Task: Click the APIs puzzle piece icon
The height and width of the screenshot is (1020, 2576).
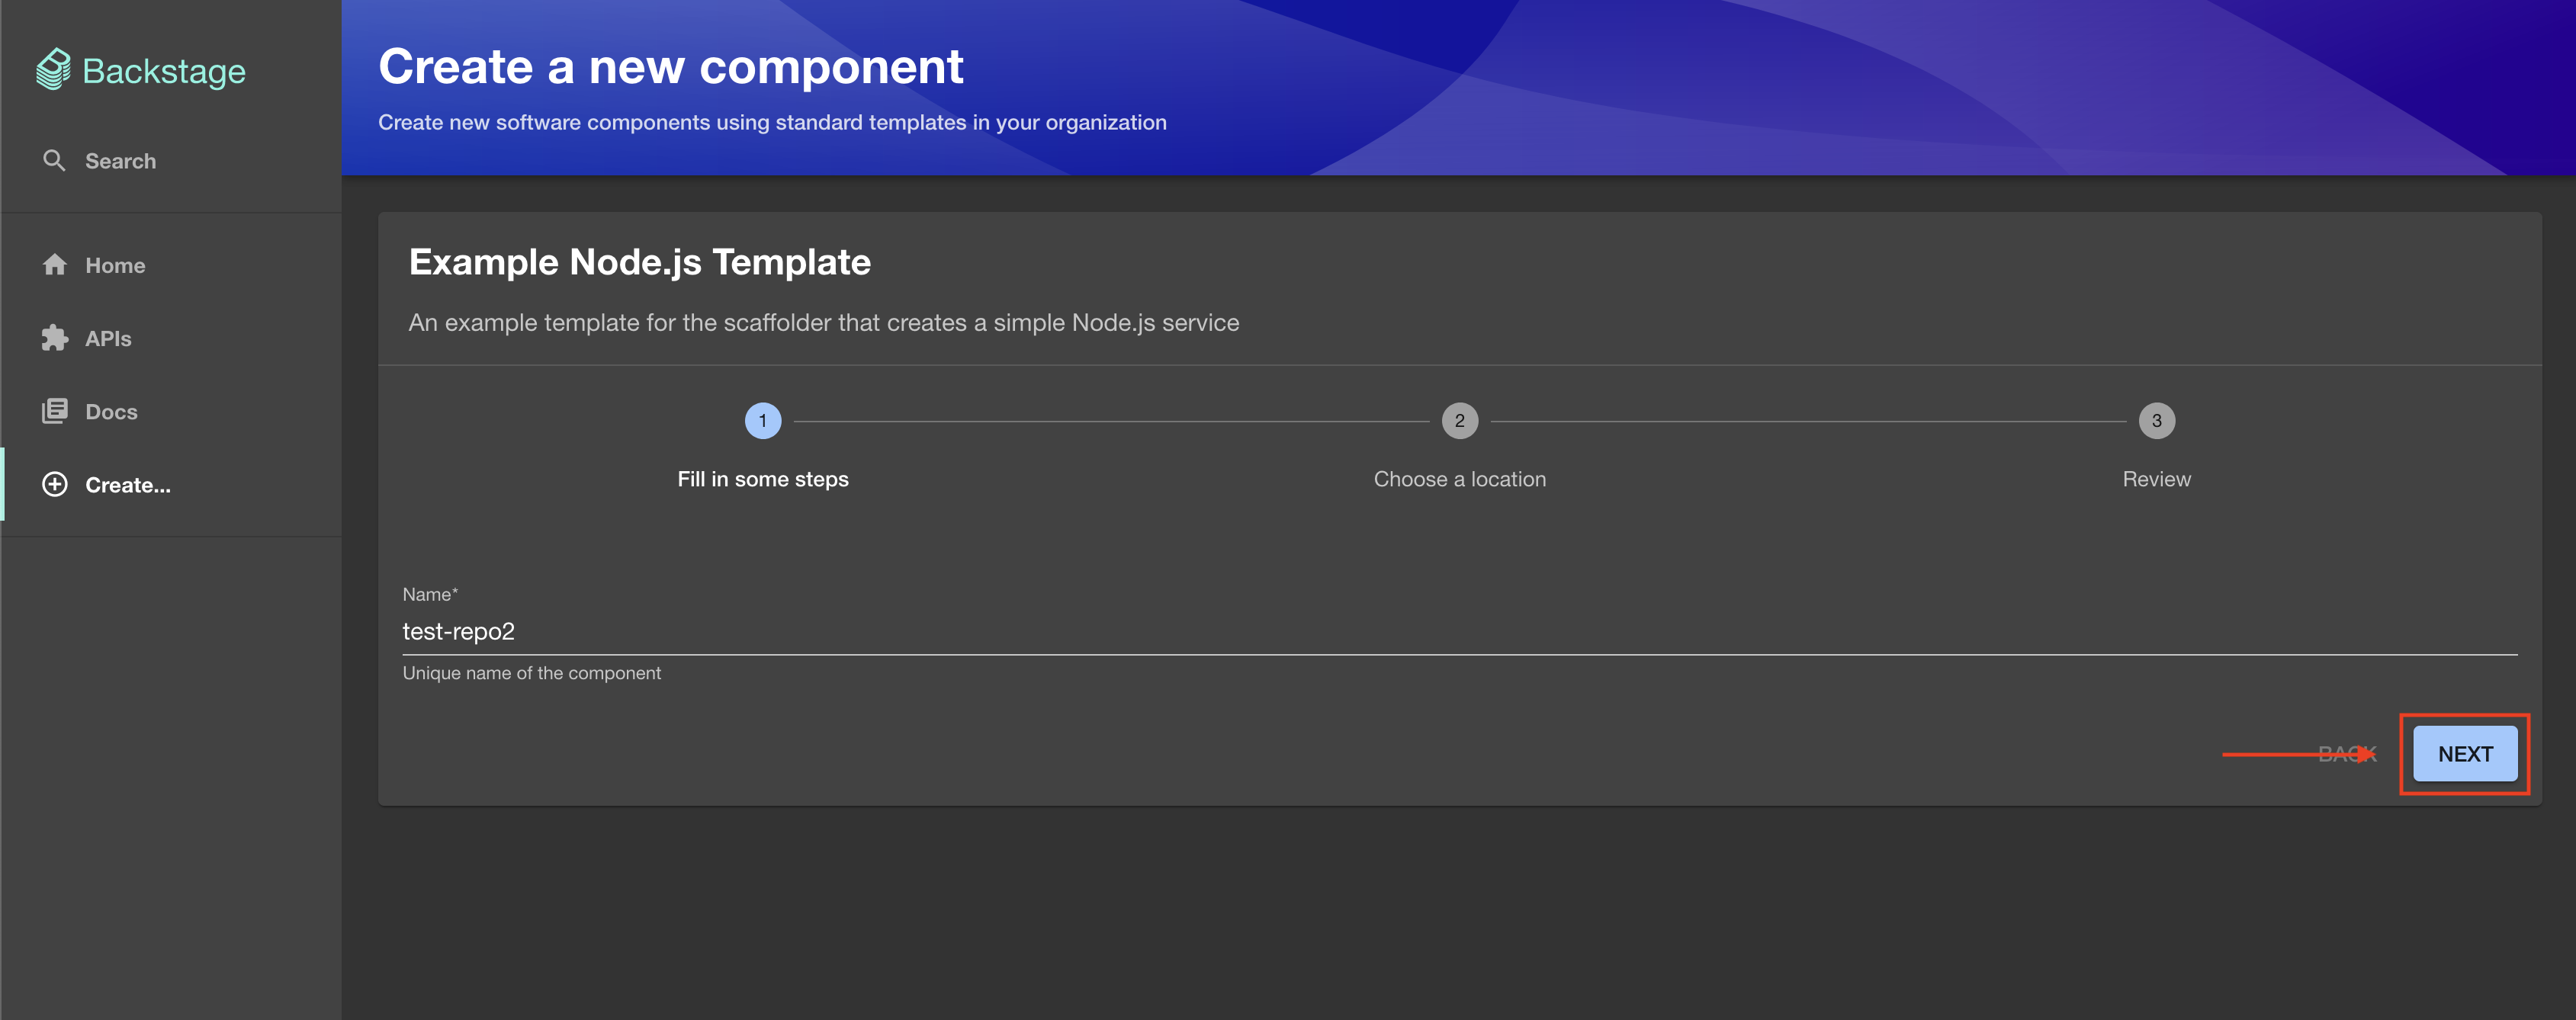Action: [55, 338]
